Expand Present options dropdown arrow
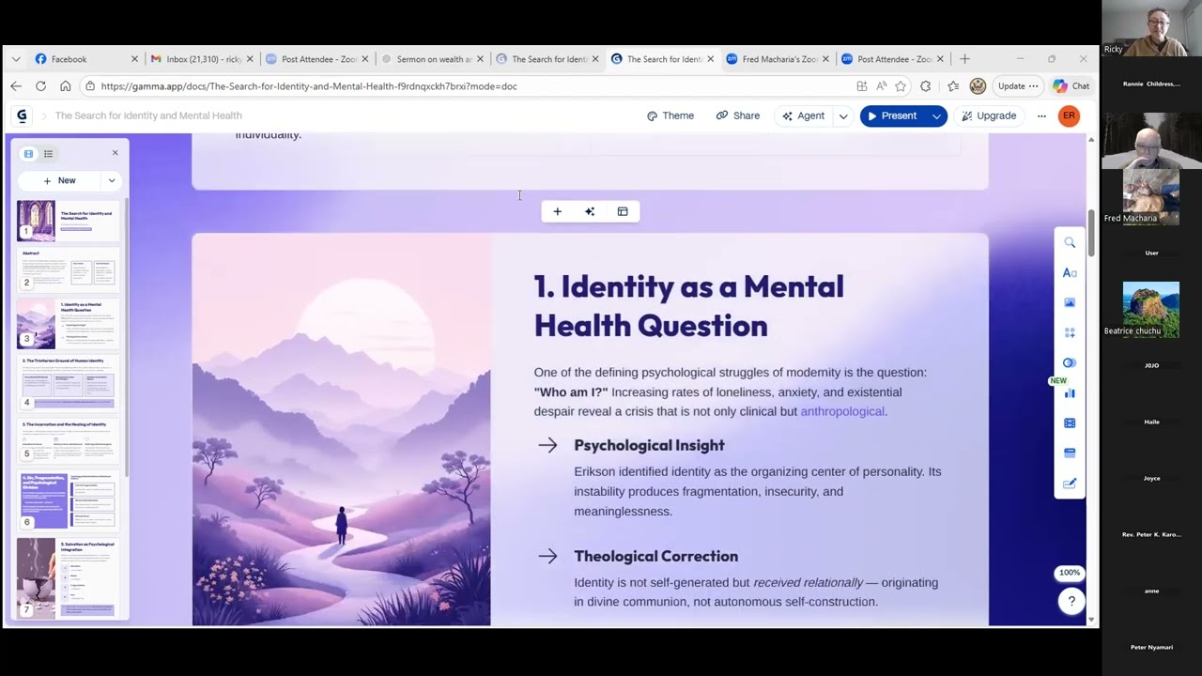The width and height of the screenshot is (1202, 676). (x=936, y=116)
